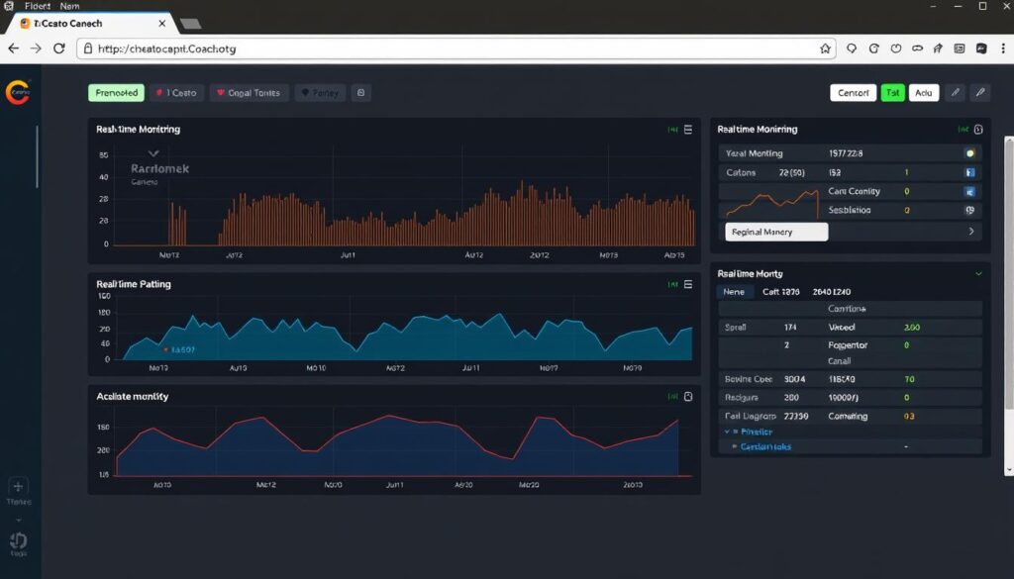Select the Caft 1276 tab
This screenshot has width=1014, height=579.
pos(780,292)
